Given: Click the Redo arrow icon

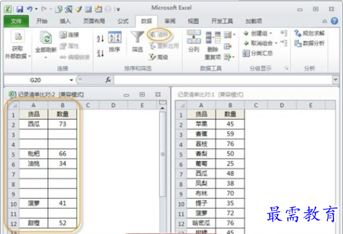Looking at the screenshot, I should pos(44,9).
